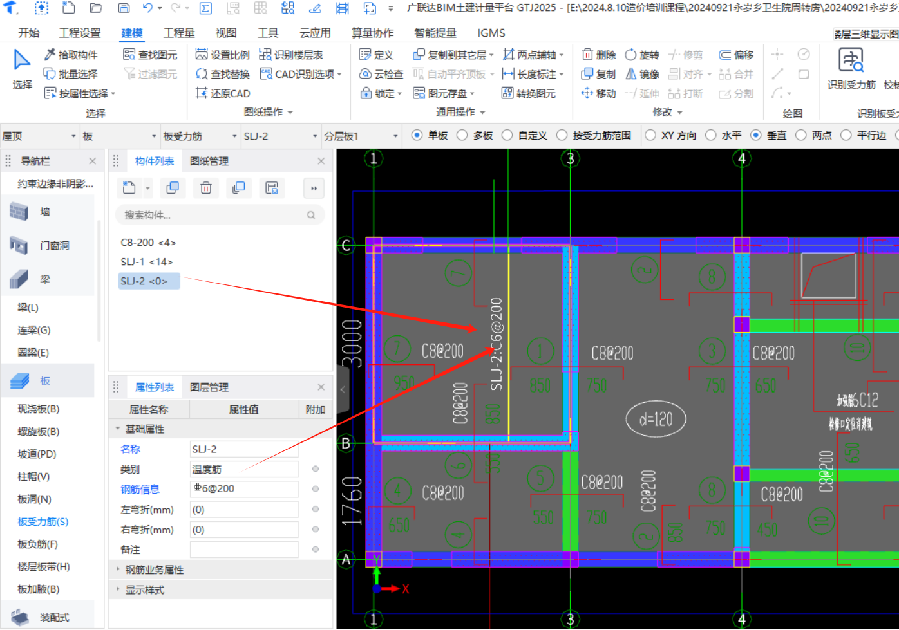Screen dimensions: 899x630
Task: Collapse the 基础属性 section
Action: 118,429
